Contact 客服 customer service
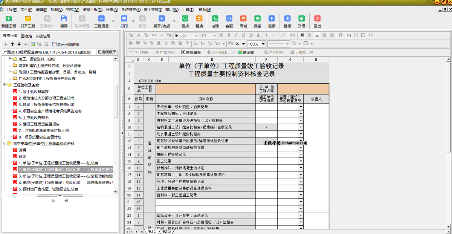This screenshot has height=234, width=452. click(229, 21)
